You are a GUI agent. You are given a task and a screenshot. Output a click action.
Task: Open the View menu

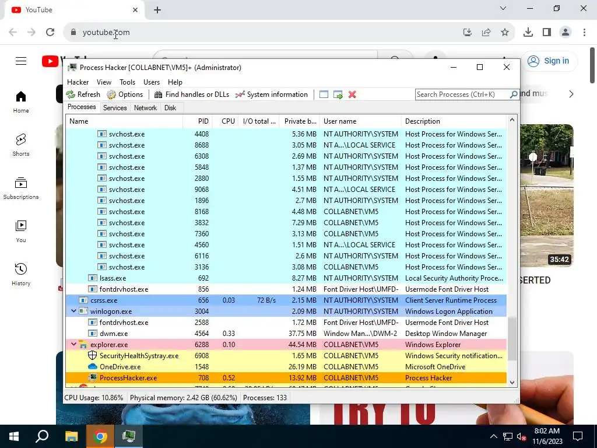[x=104, y=82]
